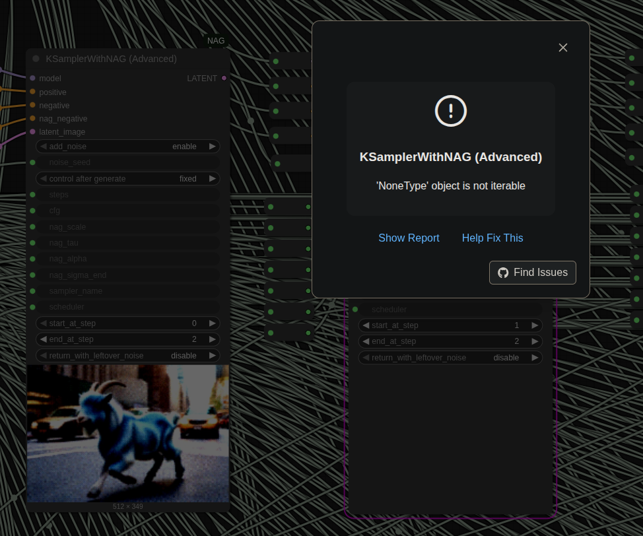This screenshot has height=536, width=643.
Task: Toggle return_with_leftover_noise on right node
Action: (450, 358)
